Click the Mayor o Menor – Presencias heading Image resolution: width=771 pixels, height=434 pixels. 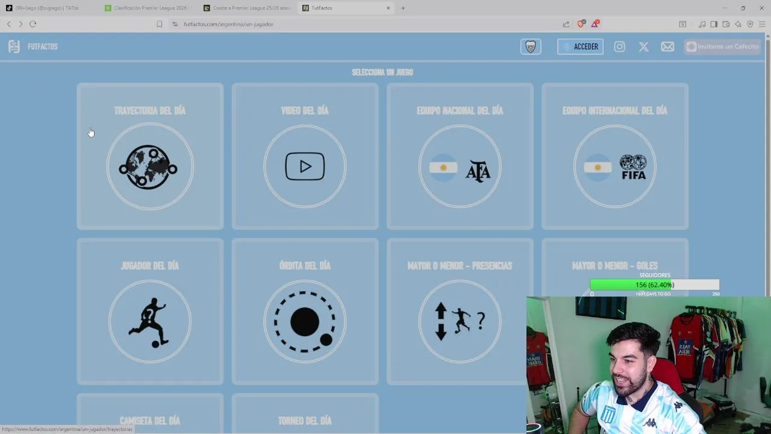click(x=460, y=266)
